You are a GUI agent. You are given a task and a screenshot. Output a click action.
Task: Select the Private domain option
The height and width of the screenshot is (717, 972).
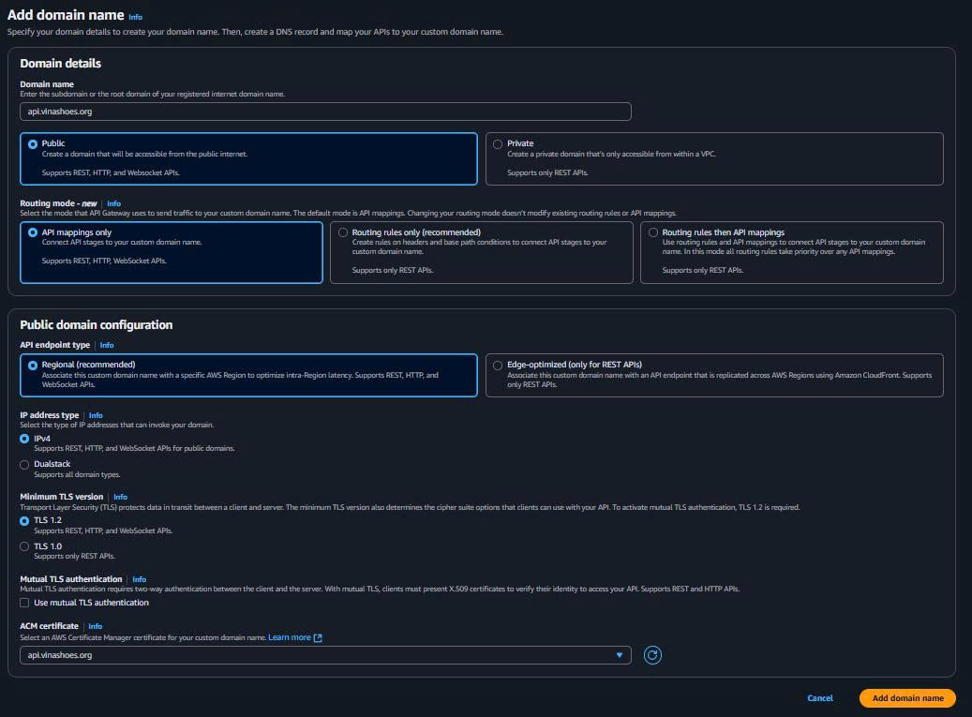point(497,143)
